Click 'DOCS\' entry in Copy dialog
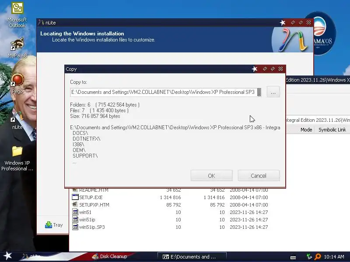Viewport: 350px width, 262px height. [x=80, y=133]
